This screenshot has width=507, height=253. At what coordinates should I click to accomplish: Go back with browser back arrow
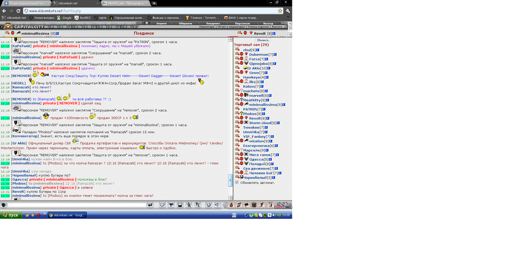click(x=4, y=11)
